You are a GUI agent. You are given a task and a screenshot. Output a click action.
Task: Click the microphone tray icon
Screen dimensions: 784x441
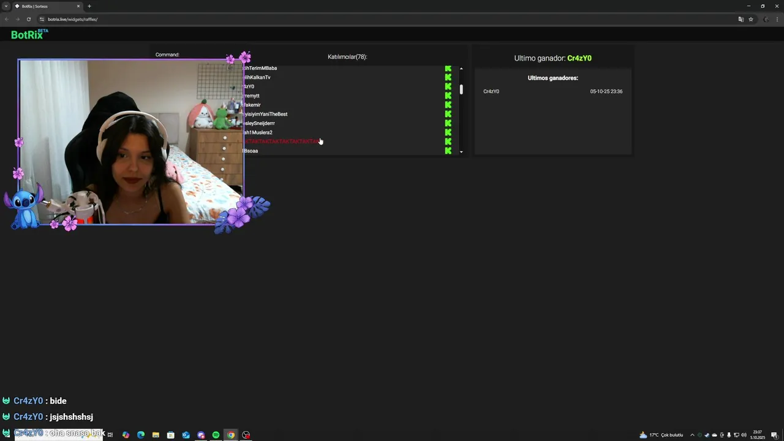[729, 435]
